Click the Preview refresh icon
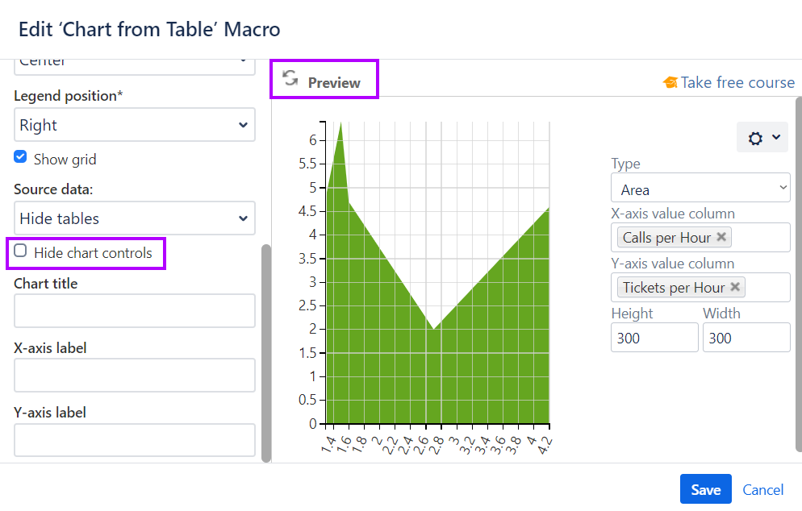 pyautogui.click(x=290, y=78)
